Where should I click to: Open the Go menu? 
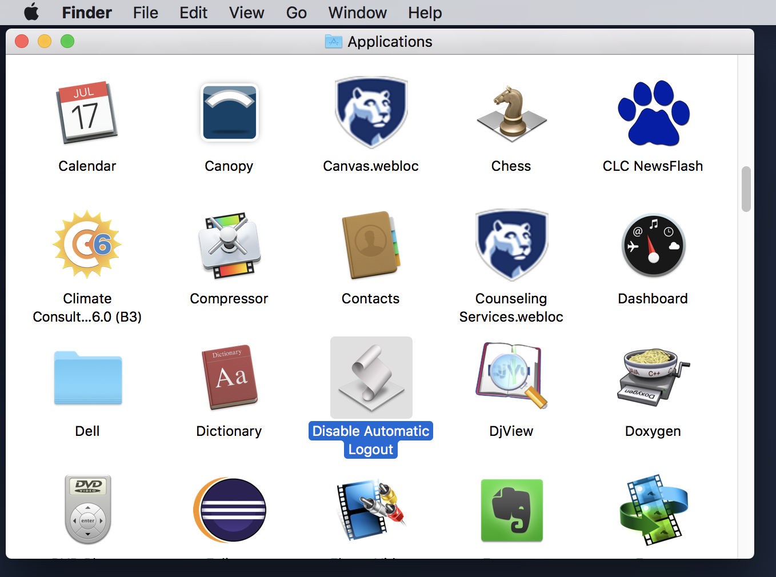point(297,13)
